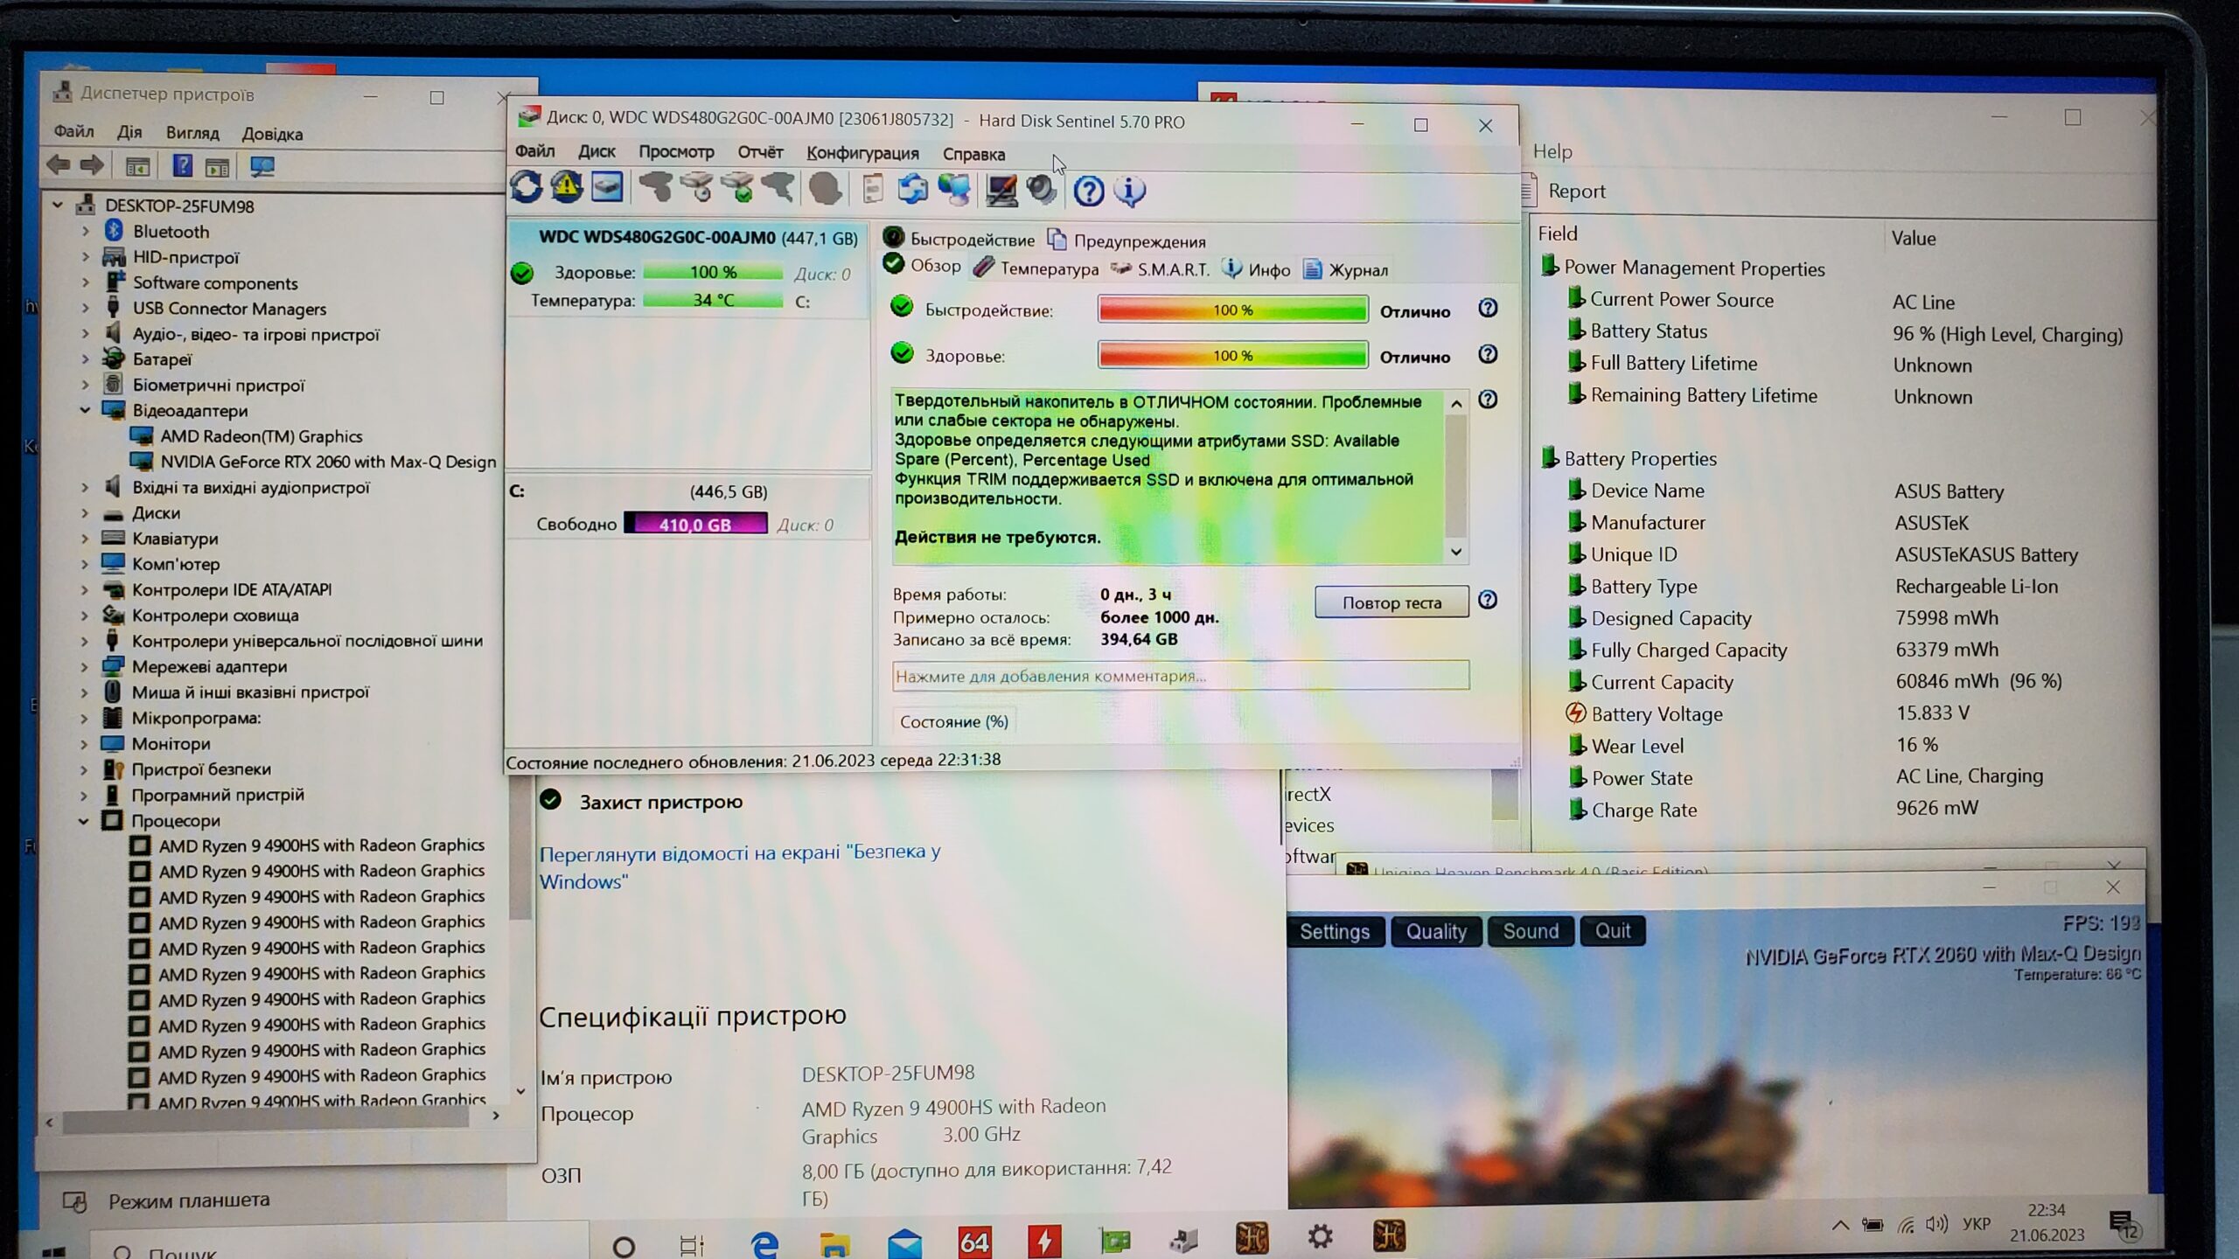Viewport: 2239px width, 1259px height.
Task: Click the speaker sound toolbar icon
Action: (x=1042, y=190)
